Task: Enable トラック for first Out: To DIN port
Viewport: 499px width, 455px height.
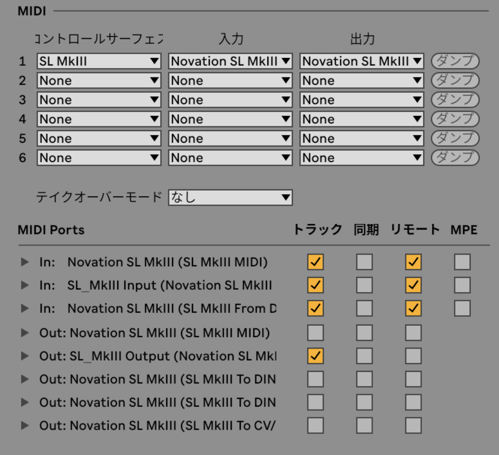Action: tap(315, 379)
